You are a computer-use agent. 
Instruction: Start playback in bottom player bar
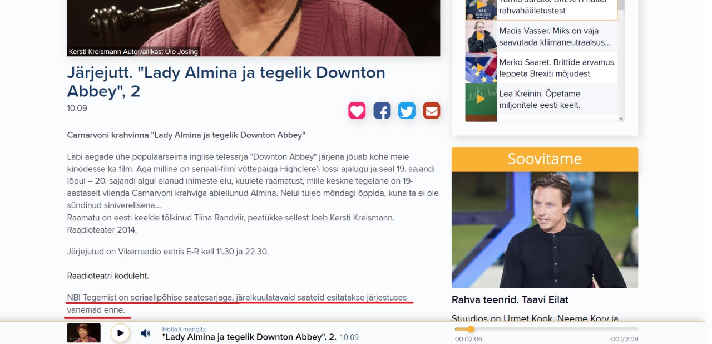120,333
